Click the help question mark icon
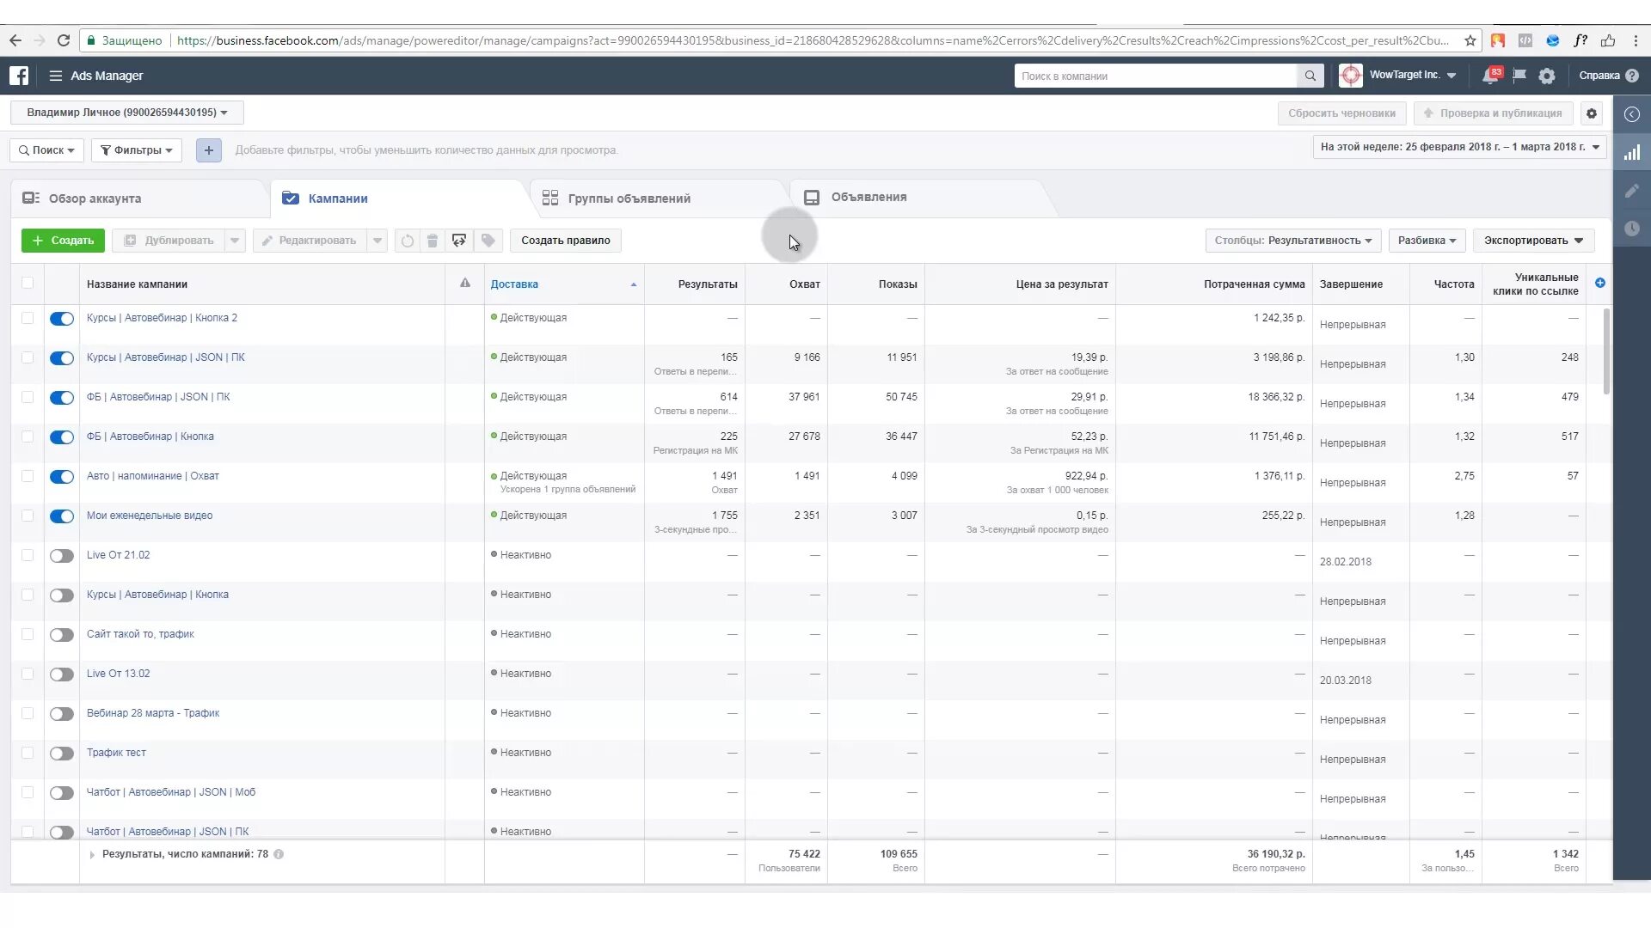The height and width of the screenshot is (928, 1651). tap(1632, 76)
